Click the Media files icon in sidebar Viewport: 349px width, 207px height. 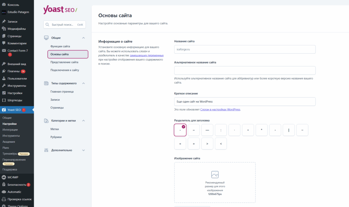(x=4, y=29)
